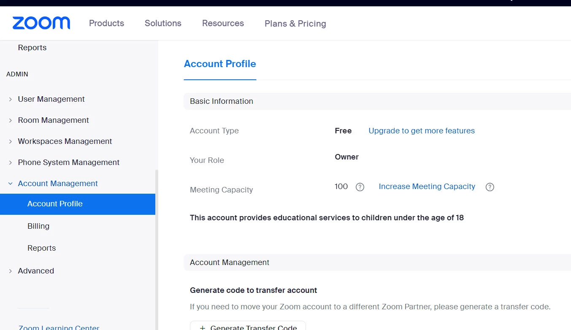Click the 'Owner' role value
This screenshot has height=330, width=571.
(346, 157)
